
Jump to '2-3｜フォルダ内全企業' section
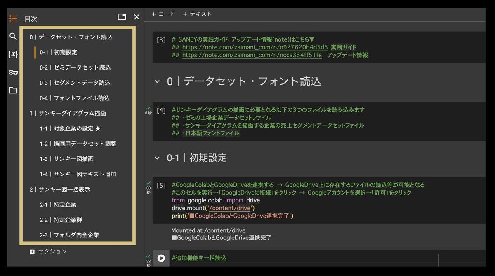coord(69,235)
